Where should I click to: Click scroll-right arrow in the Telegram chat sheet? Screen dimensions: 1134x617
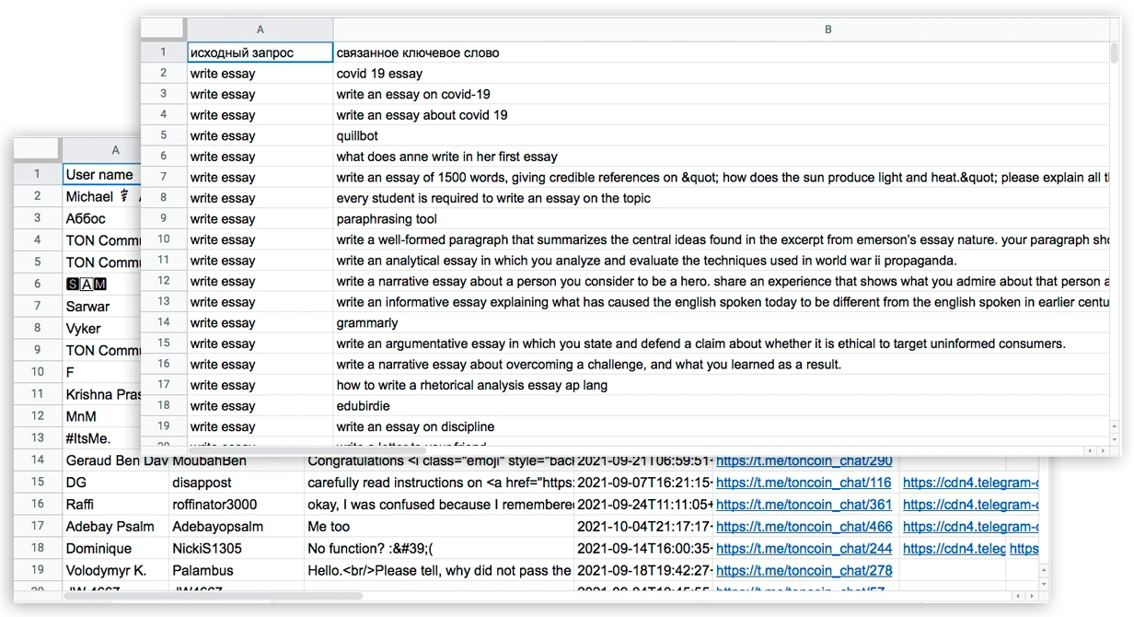(1031, 596)
